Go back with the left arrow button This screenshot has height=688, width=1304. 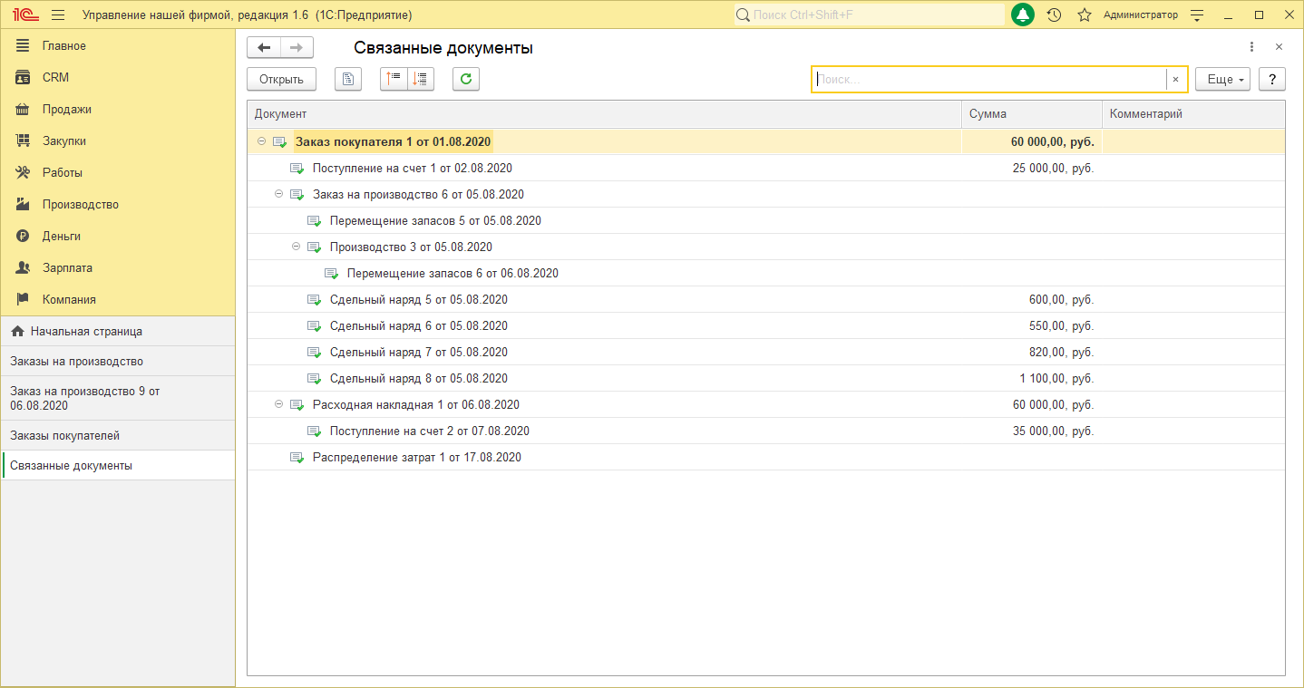pos(264,48)
